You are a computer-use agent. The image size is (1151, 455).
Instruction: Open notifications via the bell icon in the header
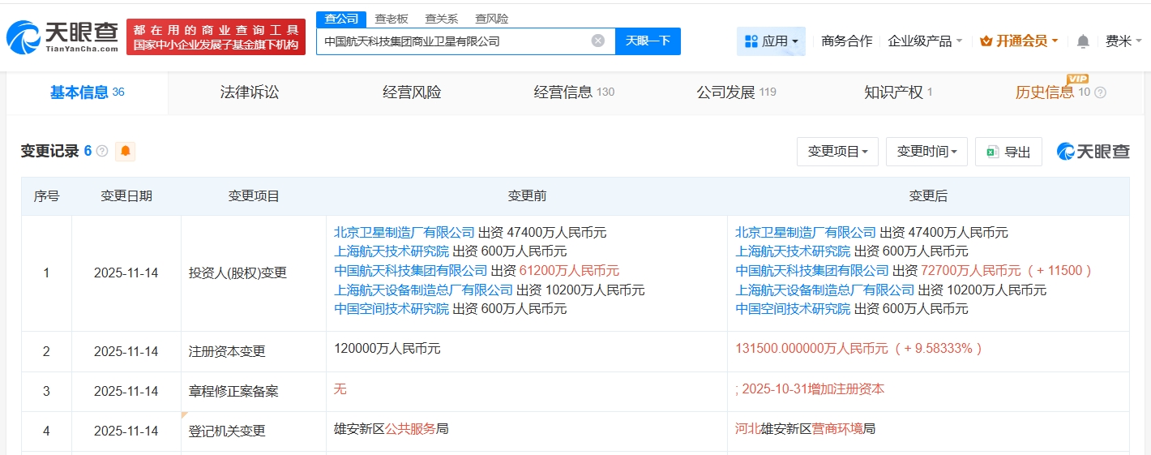1083,41
